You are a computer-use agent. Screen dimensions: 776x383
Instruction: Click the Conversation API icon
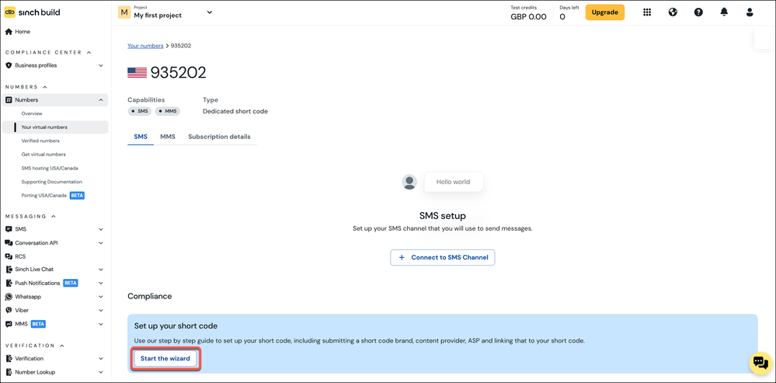(9, 243)
